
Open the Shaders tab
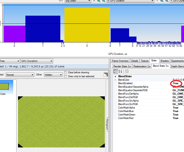tap(164, 61)
